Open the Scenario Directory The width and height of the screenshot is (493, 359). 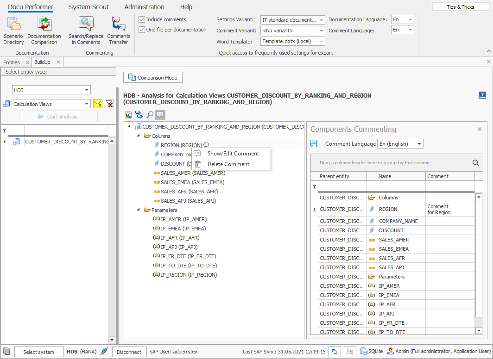point(13,31)
